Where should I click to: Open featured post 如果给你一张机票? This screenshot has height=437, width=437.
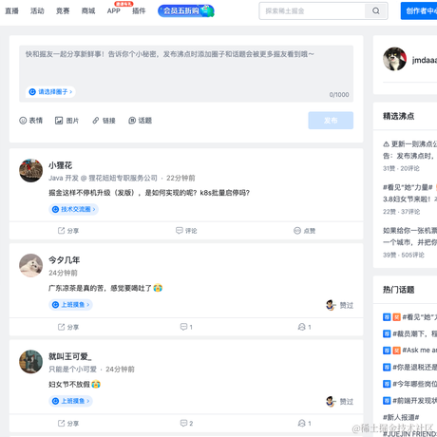[x=409, y=237]
